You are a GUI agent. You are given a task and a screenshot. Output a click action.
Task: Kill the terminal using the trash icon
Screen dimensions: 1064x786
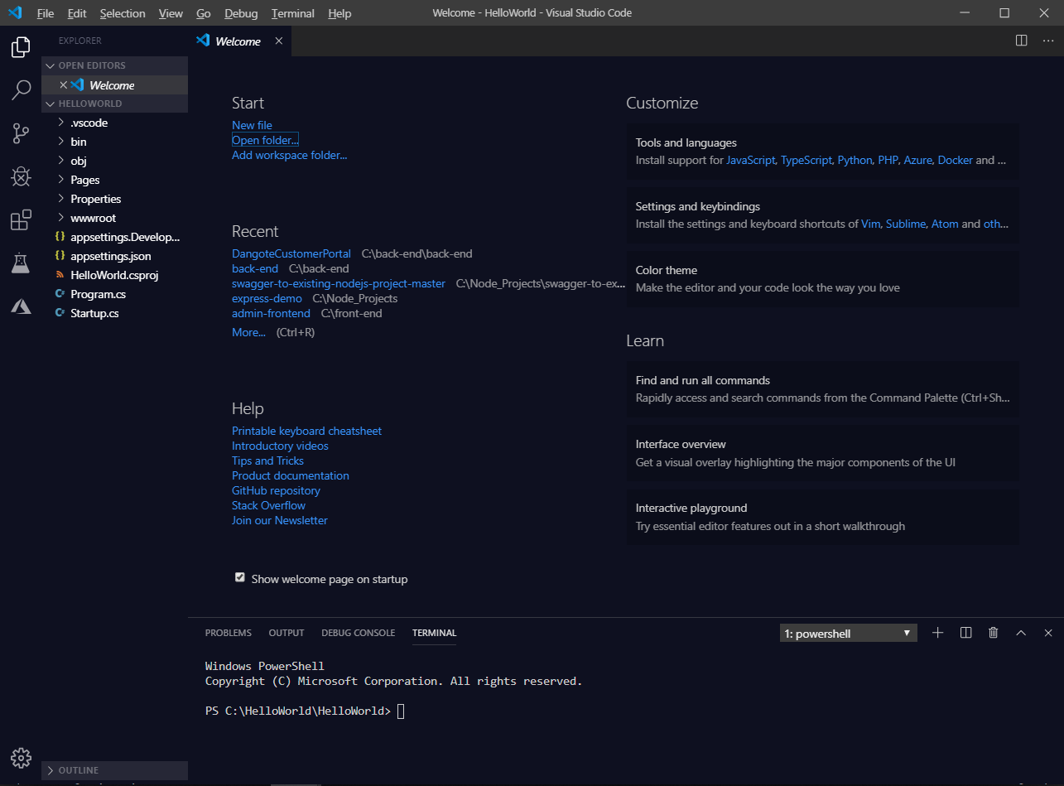pos(993,632)
